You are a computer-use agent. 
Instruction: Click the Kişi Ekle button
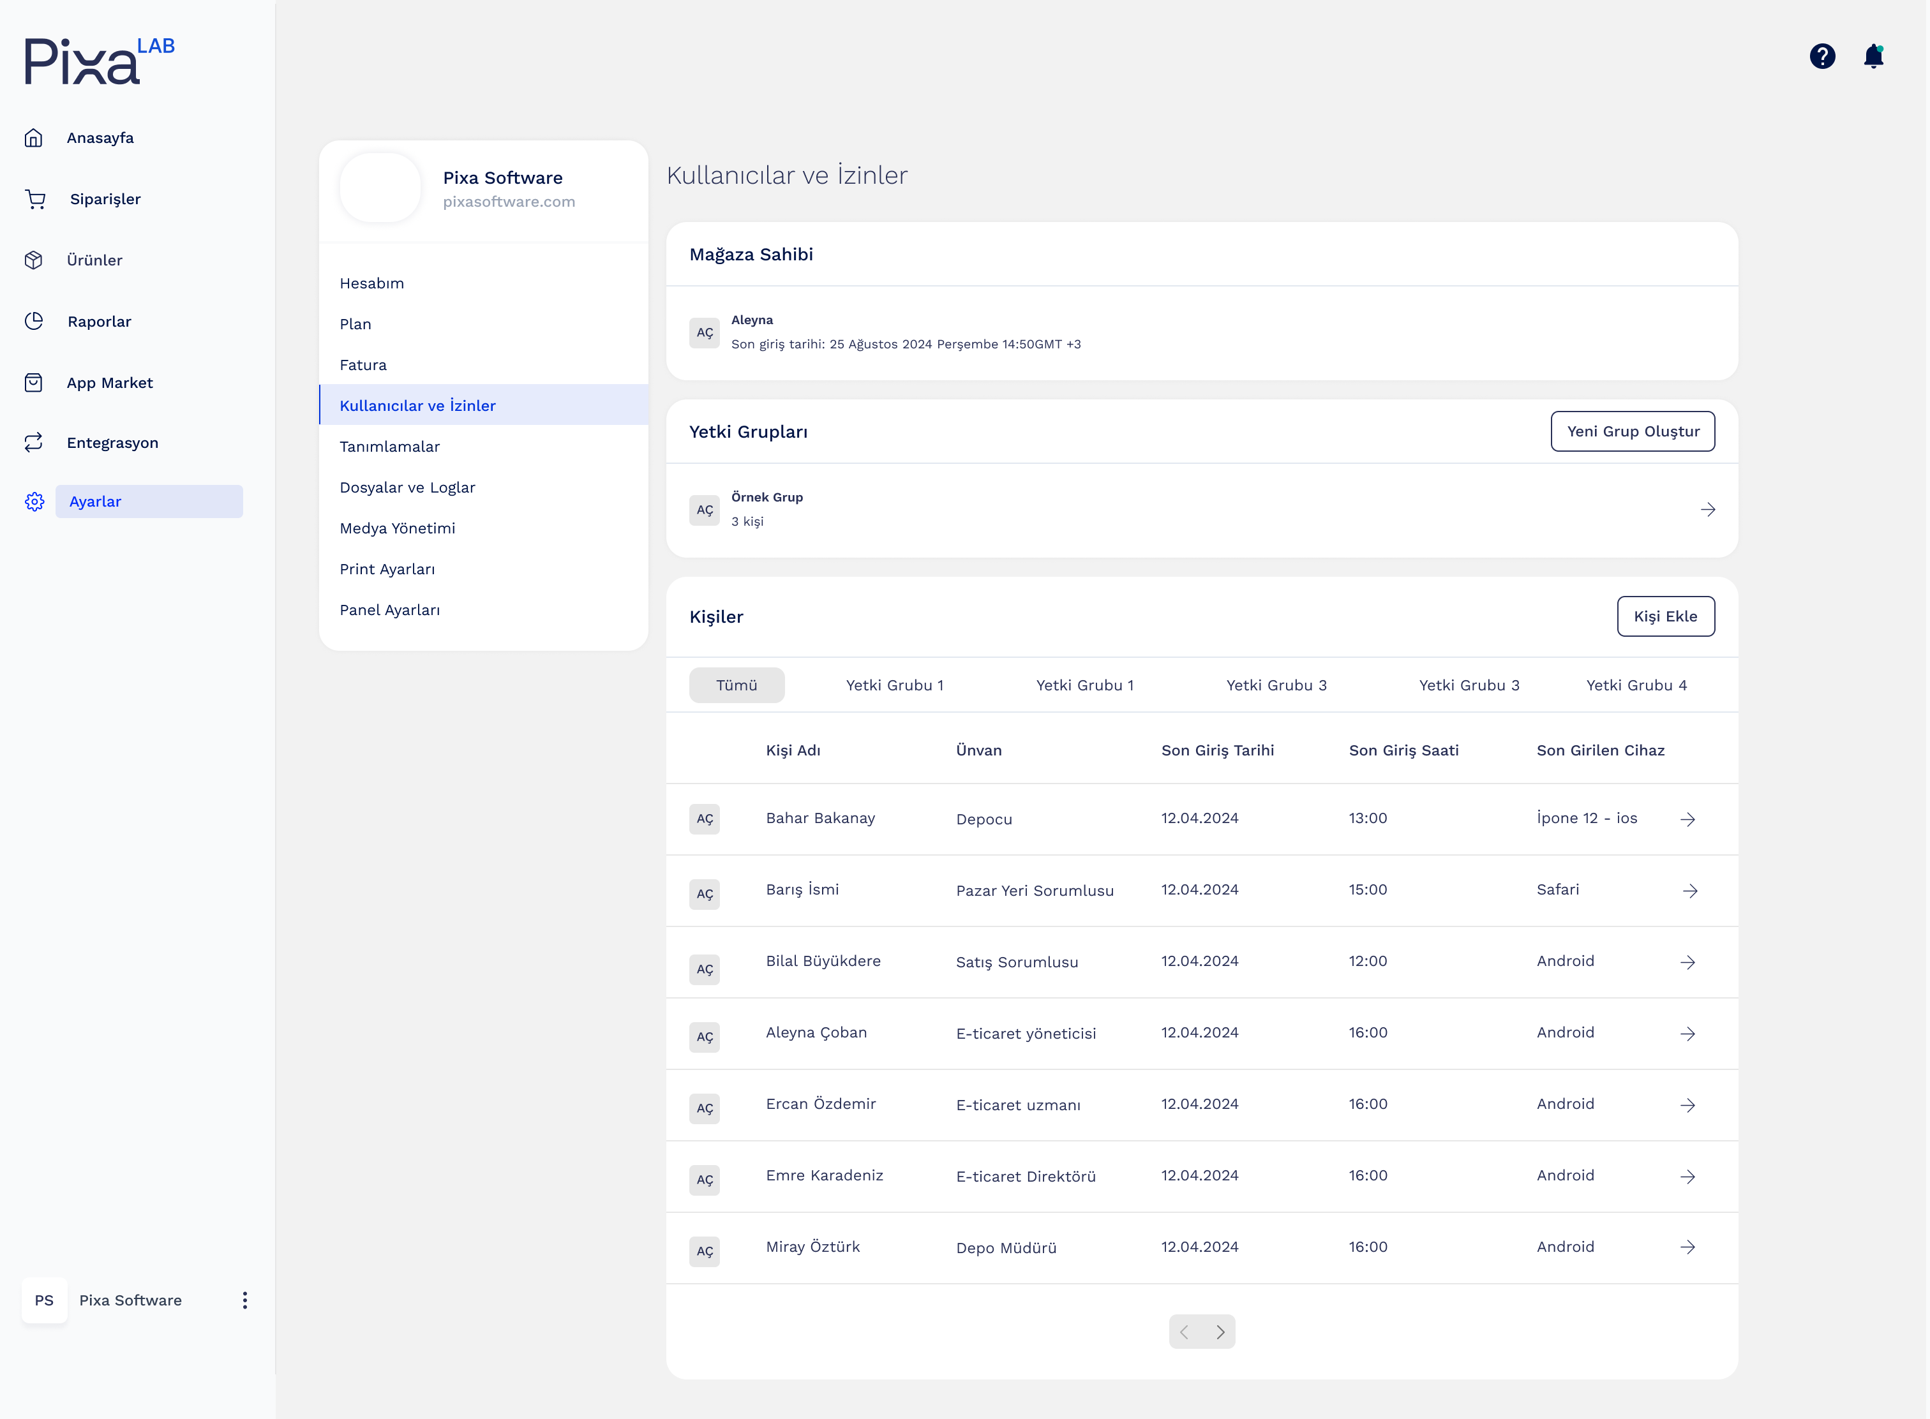(x=1664, y=617)
